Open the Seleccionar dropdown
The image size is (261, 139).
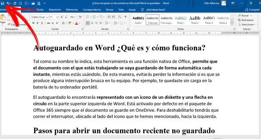[x=247, y=24]
